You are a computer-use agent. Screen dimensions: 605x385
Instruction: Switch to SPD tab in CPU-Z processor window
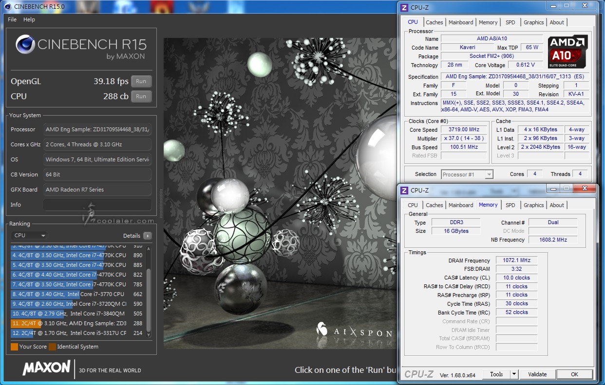pos(510,22)
